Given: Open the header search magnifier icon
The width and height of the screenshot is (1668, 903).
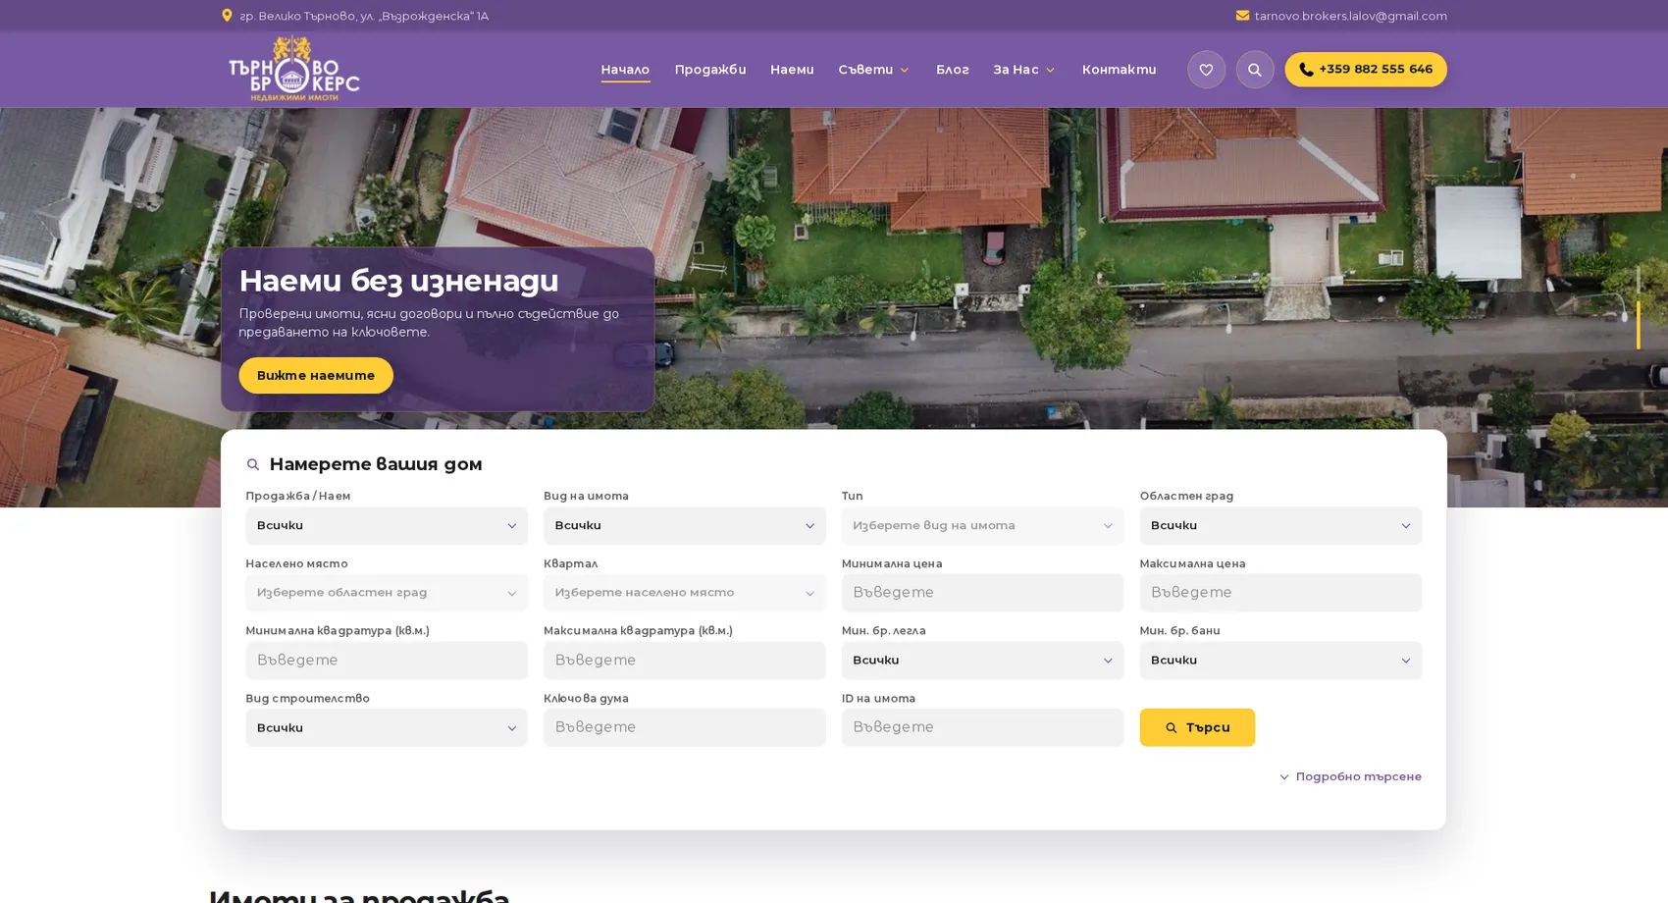Looking at the screenshot, I should pos(1254,70).
